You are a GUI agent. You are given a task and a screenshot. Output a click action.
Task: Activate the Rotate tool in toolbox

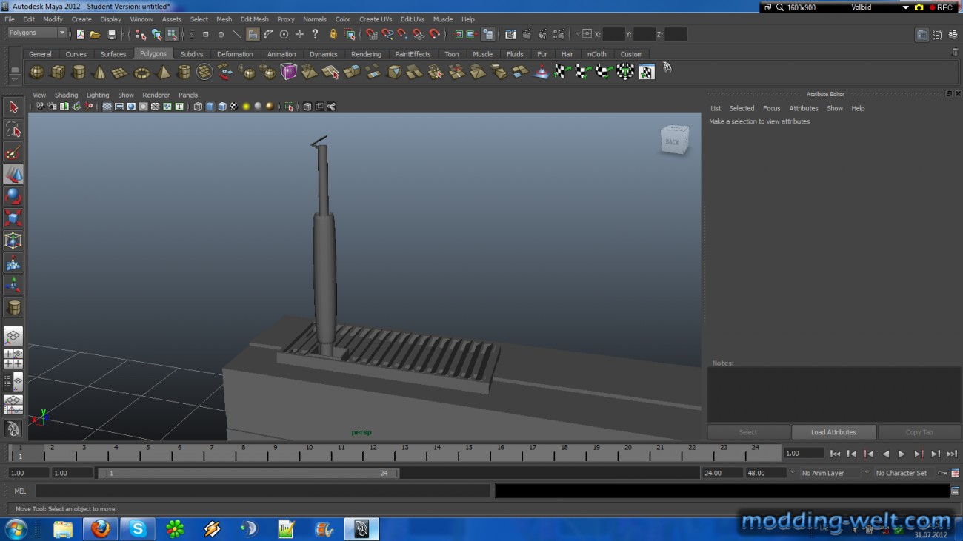[13, 196]
